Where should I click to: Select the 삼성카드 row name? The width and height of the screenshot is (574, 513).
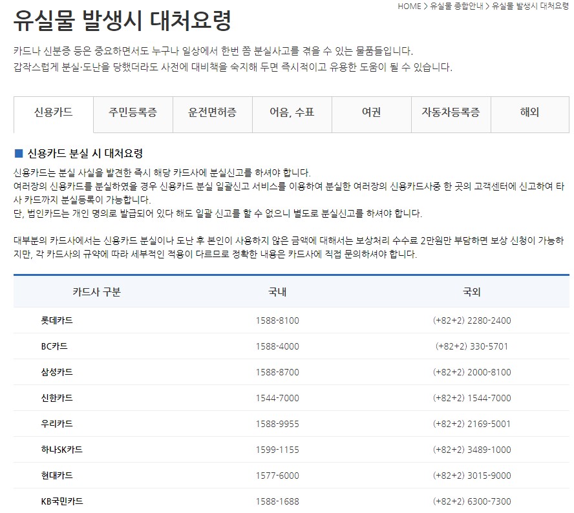[57, 372]
